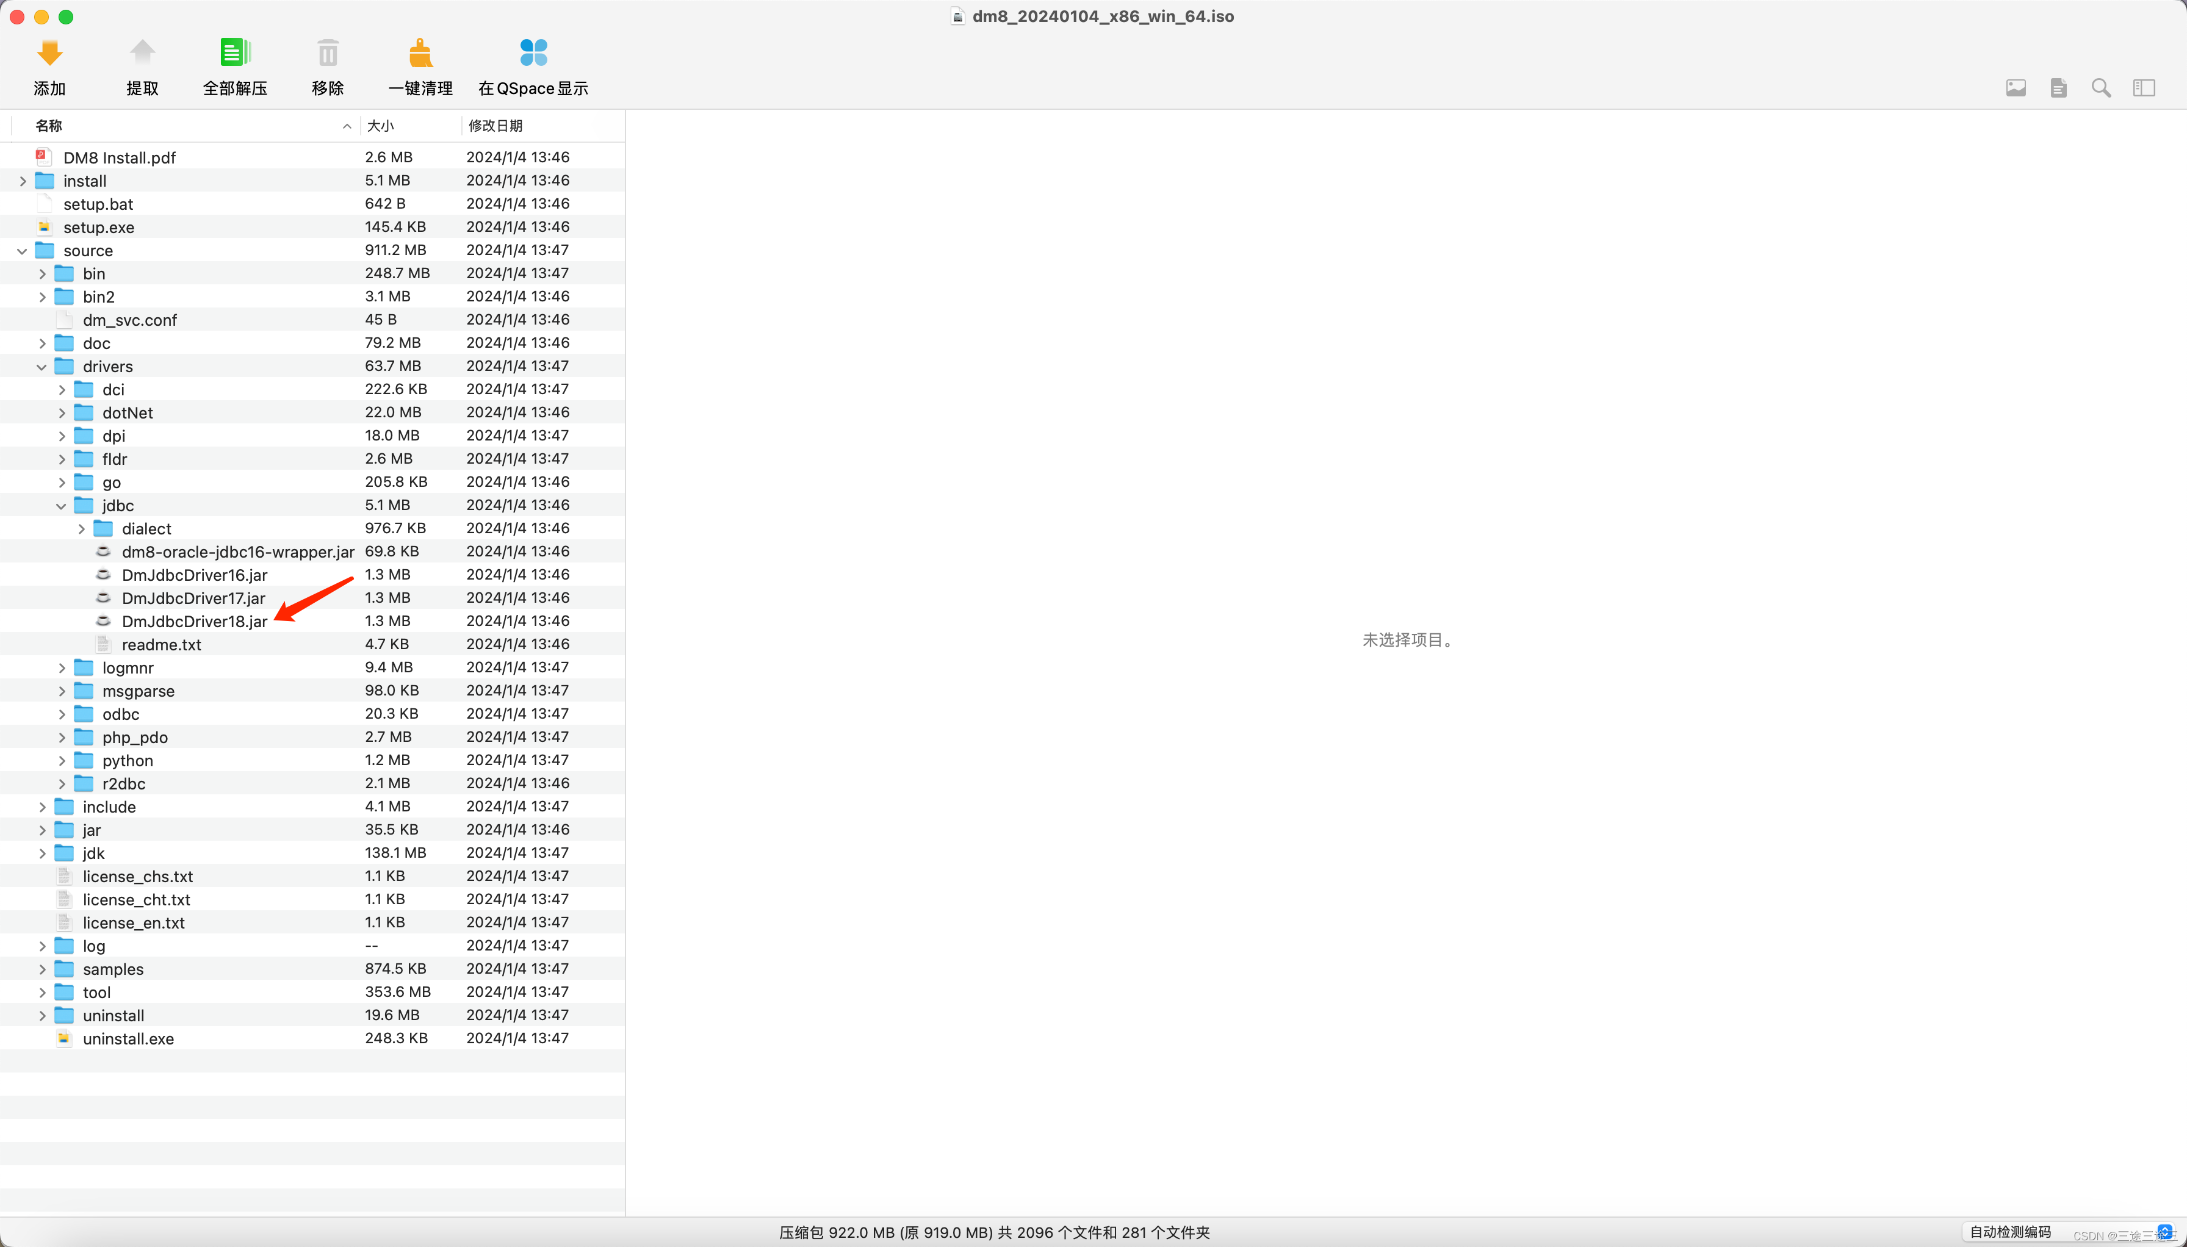
Task: Expand the install folder
Action: click(22, 181)
